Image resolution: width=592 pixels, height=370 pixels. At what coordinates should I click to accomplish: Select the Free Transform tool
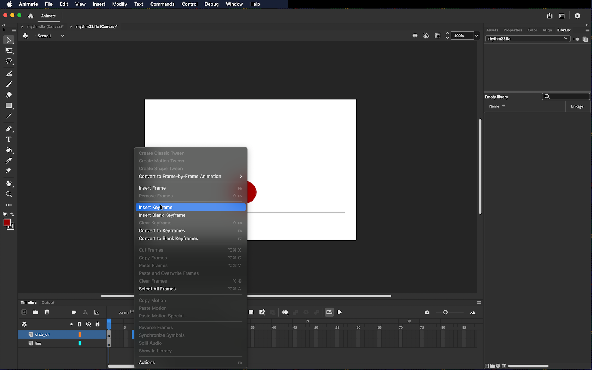[x=9, y=51]
